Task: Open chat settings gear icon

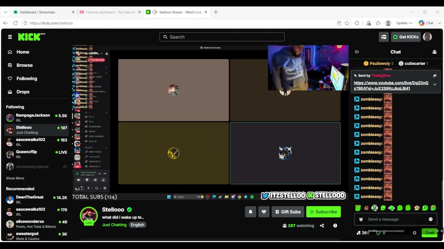Action: (414, 233)
